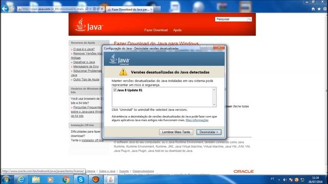328x184 pixels.
Task: Click the network monitor tray icon
Action: pyautogui.click(x=302, y=180)
